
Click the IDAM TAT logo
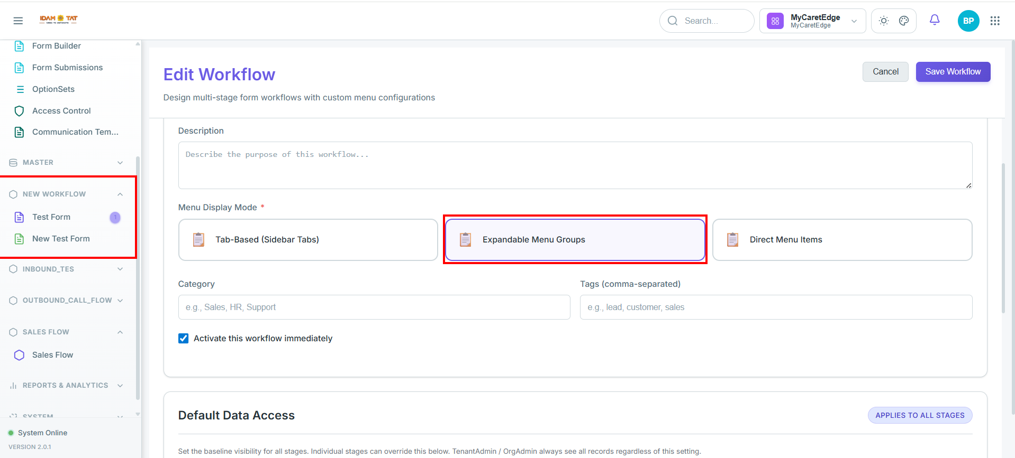[x=59, y=20]
